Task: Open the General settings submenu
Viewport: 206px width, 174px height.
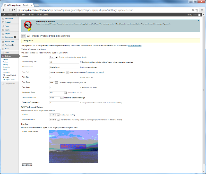Action: coord(5,59)
